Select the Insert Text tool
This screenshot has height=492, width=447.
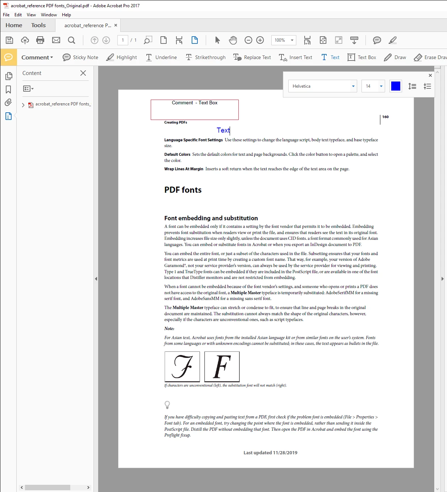tap(296, 57)
